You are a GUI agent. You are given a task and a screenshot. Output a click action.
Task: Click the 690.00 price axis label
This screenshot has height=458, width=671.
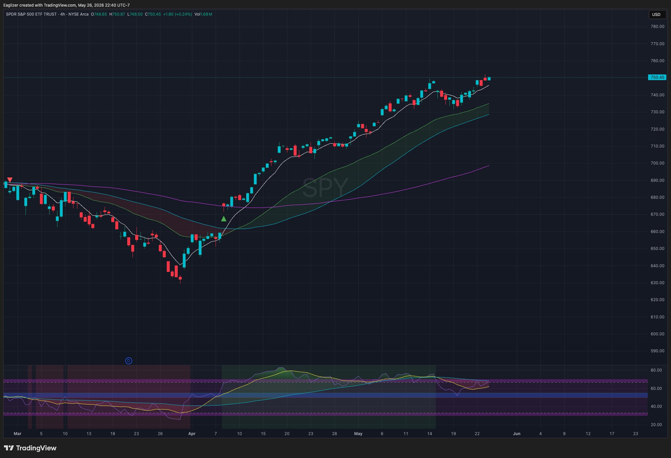click(x=657, y=180)
